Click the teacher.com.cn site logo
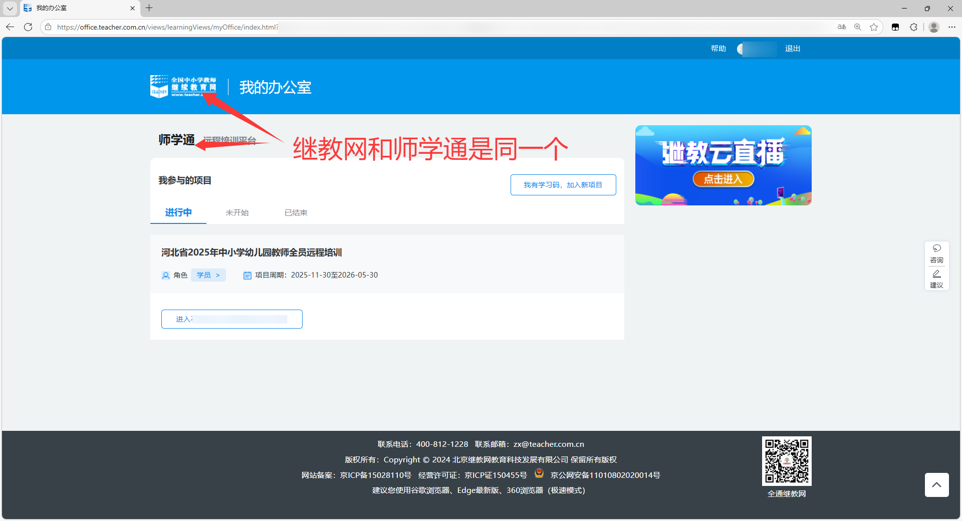 pyautogui.click(x=183, y=87)
